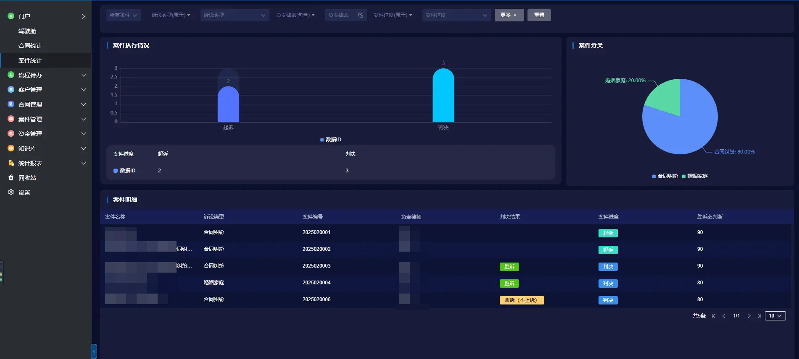Toggle the 合同纠纷 legend in pie chart

(x=665, y=176)
